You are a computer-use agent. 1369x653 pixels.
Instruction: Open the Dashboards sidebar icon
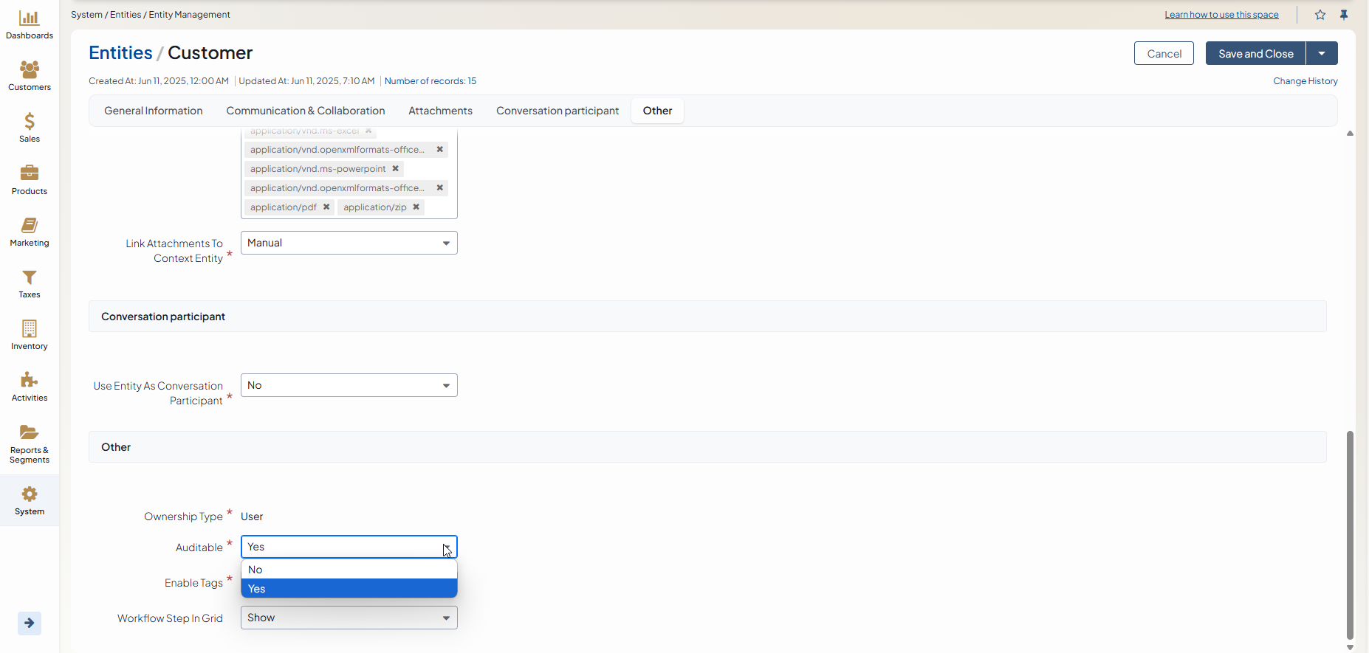click(x=29, y=18)
